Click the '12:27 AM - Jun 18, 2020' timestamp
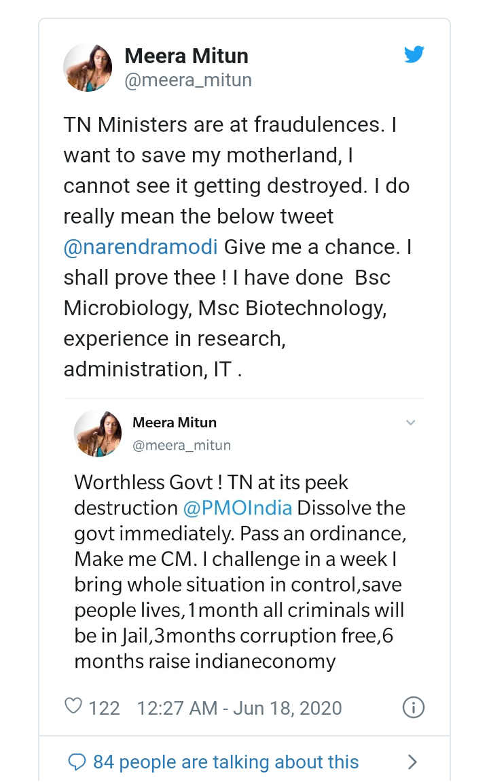 (239, 708)
